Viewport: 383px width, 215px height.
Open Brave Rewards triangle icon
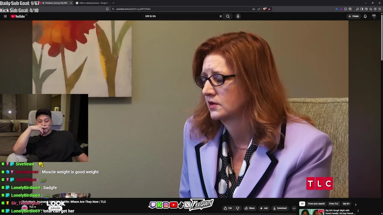coord(269,9)
